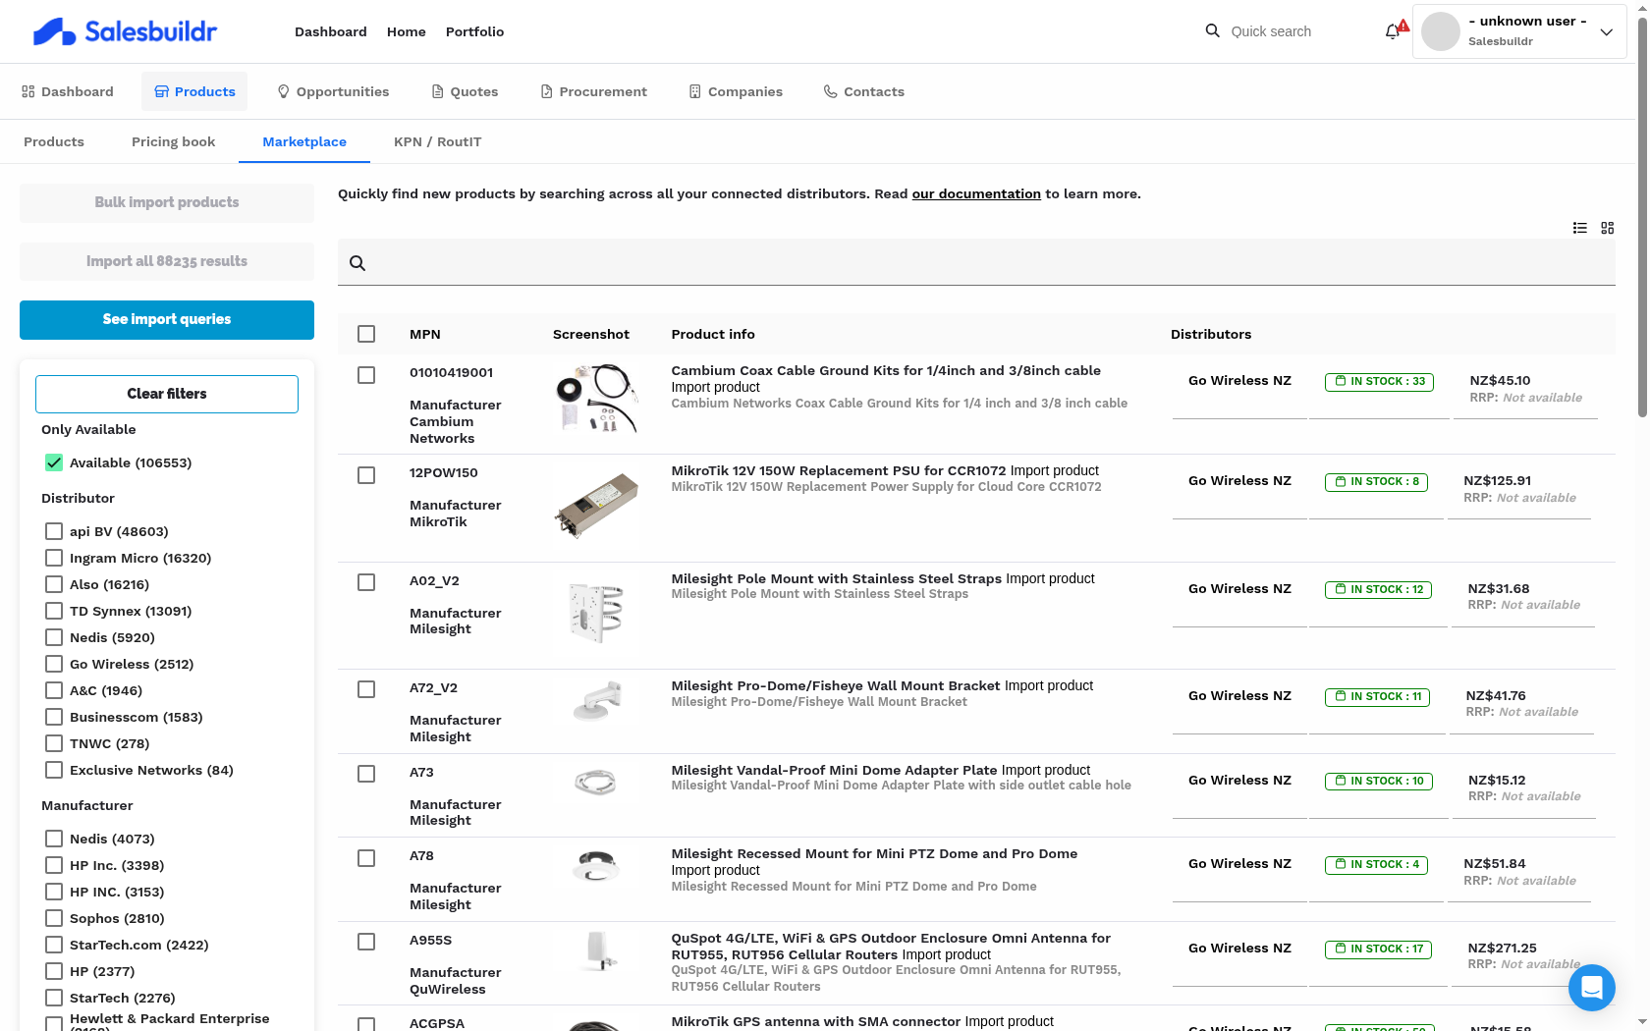Click Dashboard in the top header
The width and height of the screenshot is (1650, 1031).
pos(331,31)
